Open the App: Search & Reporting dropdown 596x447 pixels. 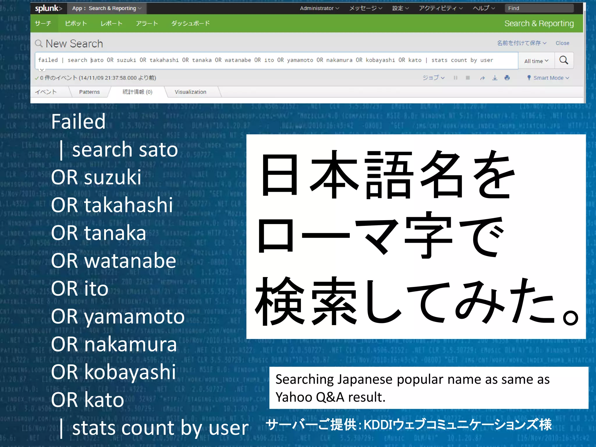click(x=107, y=8)
